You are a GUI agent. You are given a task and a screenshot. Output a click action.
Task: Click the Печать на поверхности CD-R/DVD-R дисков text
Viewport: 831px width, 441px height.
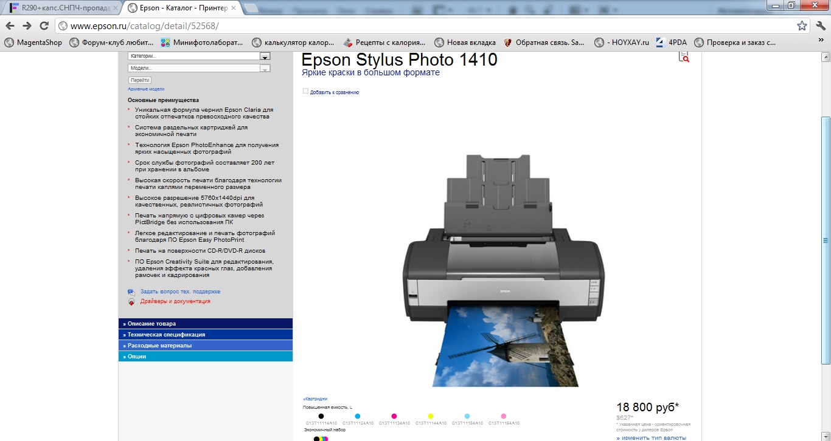(x=200, y=250)
